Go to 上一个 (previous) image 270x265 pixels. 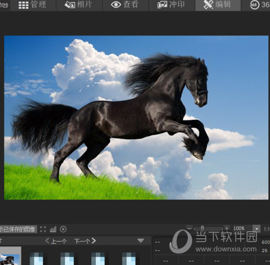point(56,241)
